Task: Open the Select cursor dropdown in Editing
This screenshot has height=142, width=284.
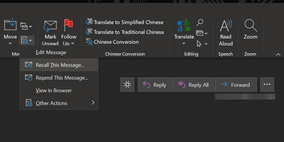Action: coord(202,44)
